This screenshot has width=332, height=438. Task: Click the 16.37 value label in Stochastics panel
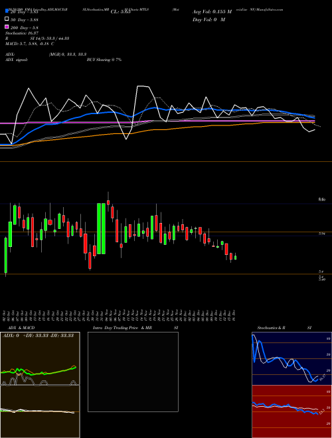pos(323,378)
